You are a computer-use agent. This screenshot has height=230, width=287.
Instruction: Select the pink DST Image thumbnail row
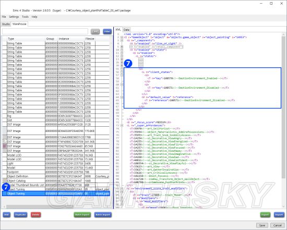[x=56, y=146]
